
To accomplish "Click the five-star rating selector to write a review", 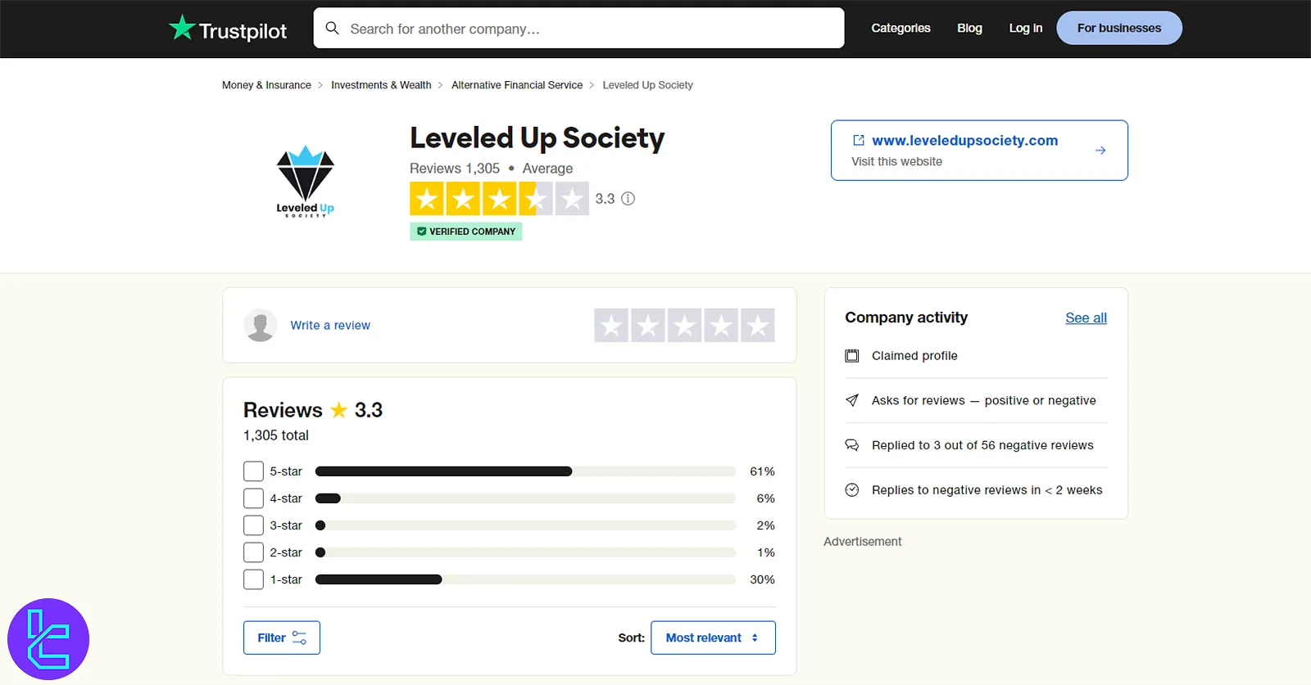I will 758,325.
